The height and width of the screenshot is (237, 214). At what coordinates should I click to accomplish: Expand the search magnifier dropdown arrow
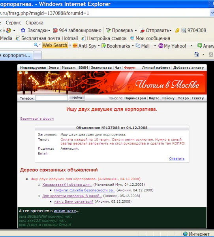coord(40,45)
